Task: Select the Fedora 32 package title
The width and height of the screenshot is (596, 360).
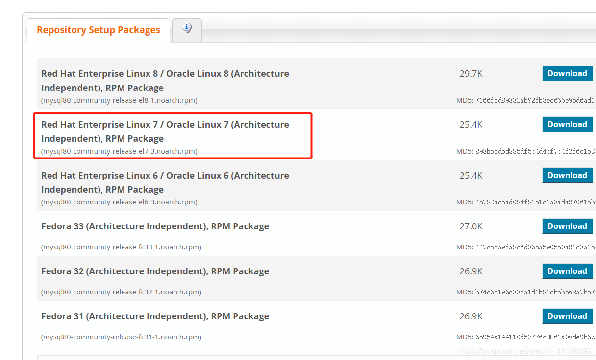Action: click(x=155, y=271)
